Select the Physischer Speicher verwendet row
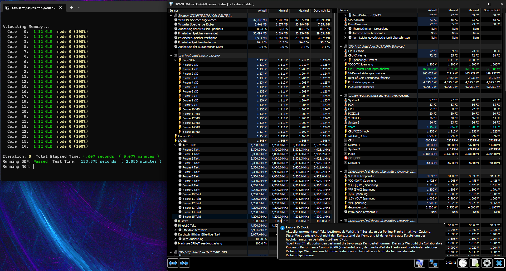This screenshot has width=506, height=271. (x=250, y=33)
